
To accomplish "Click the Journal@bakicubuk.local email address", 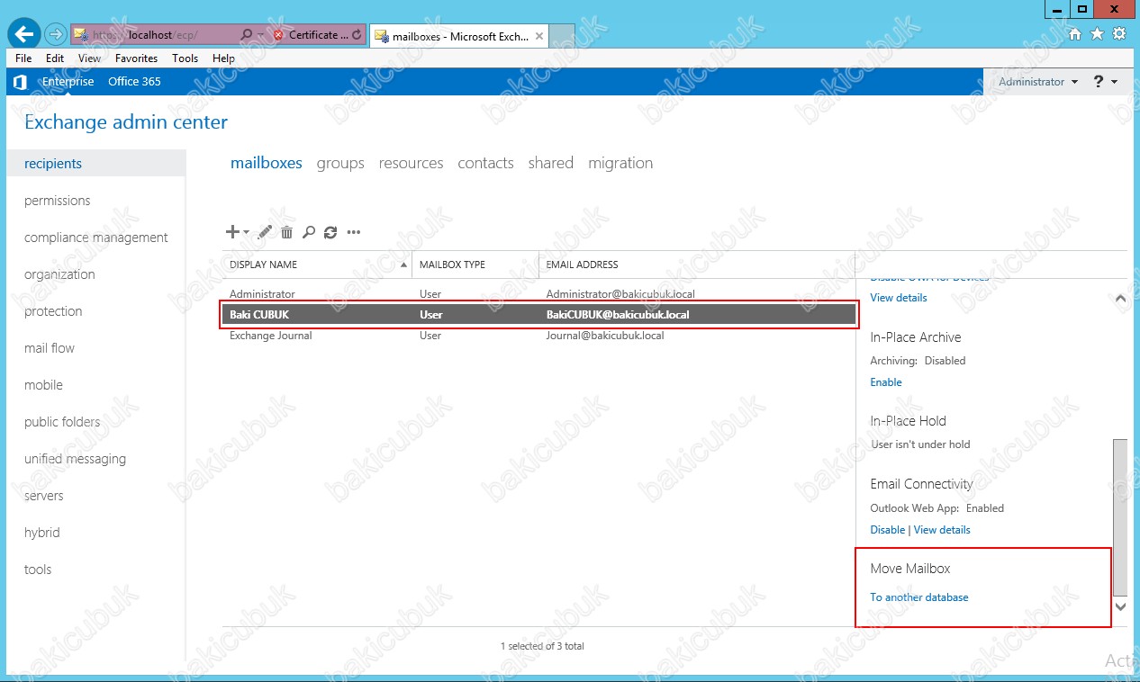I will (605, 336).
